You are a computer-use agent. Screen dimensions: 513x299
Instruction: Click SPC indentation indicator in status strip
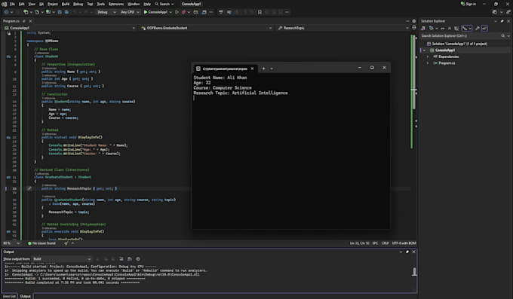click(375, 243)
